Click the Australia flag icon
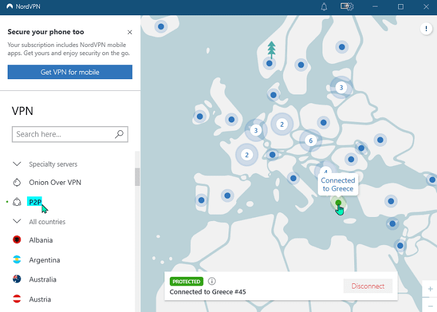 tap(17, 279)
